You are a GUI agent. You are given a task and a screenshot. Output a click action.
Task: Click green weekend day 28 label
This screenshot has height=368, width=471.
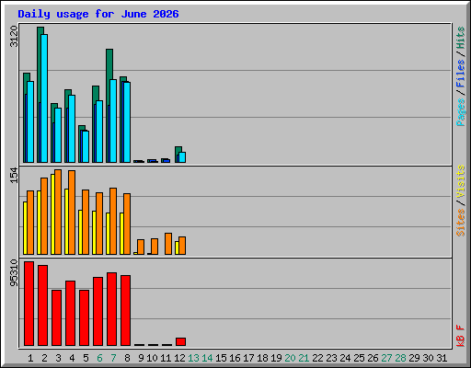(400, 358)
